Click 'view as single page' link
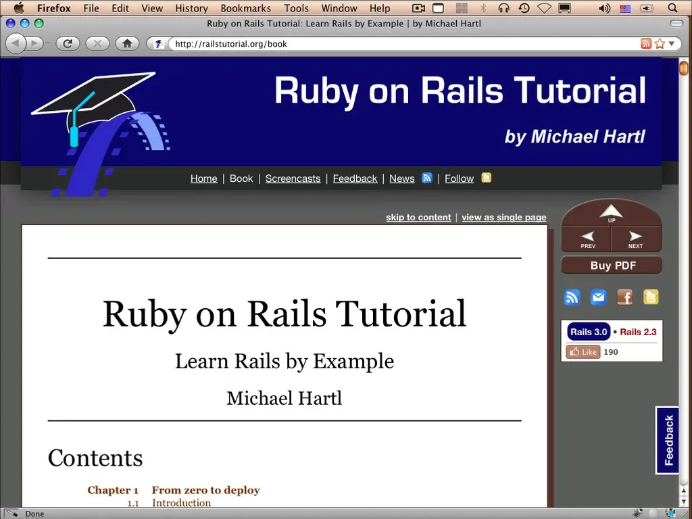Screen dimensions: 692x519 (x=504, y=217)
